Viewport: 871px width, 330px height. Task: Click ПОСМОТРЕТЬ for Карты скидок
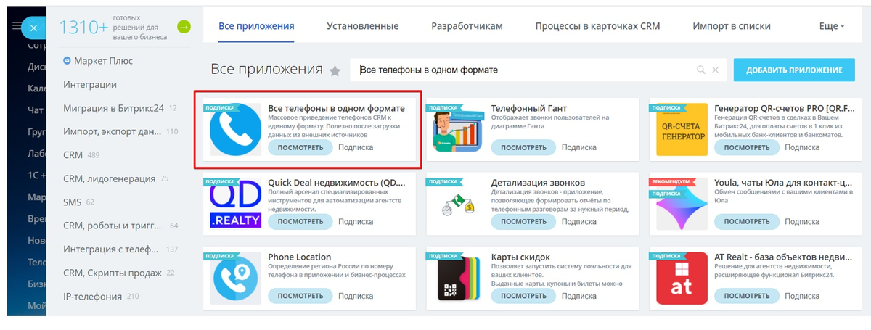(523, 296)
